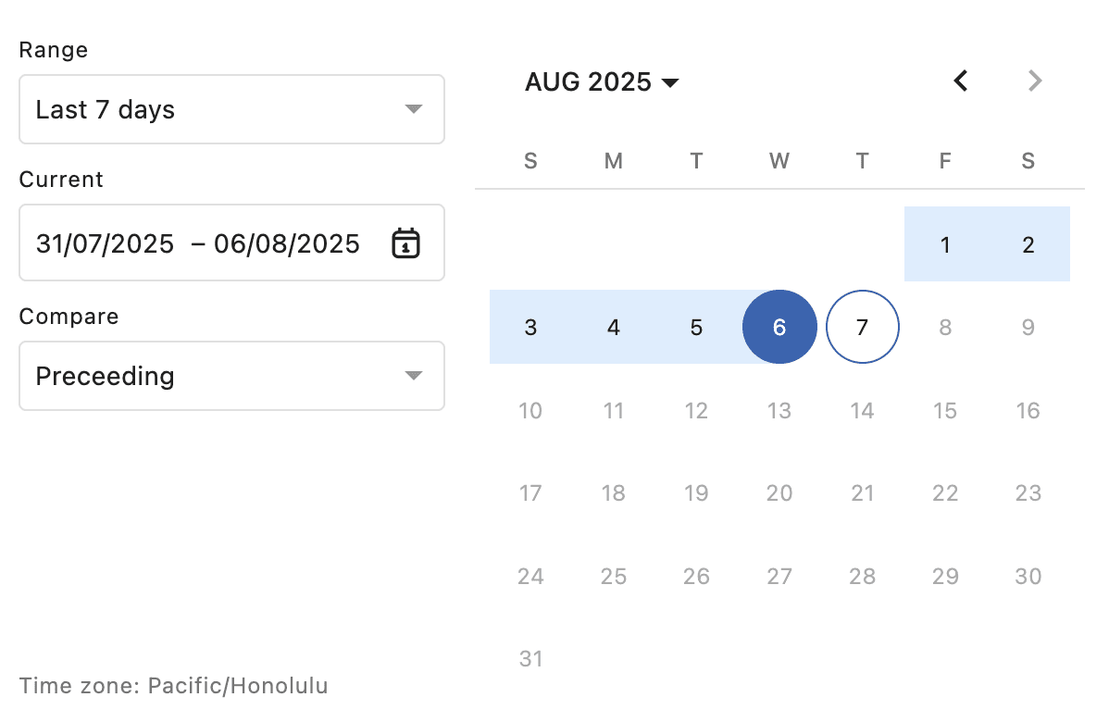Go to next month arrow
The width and height of the screenshot is (1109, 722).
[x=1035, y=81]
